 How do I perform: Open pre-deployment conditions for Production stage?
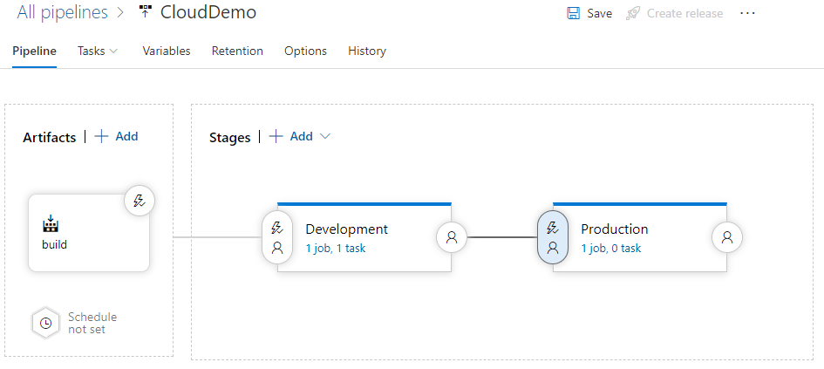tap(553, 237)
